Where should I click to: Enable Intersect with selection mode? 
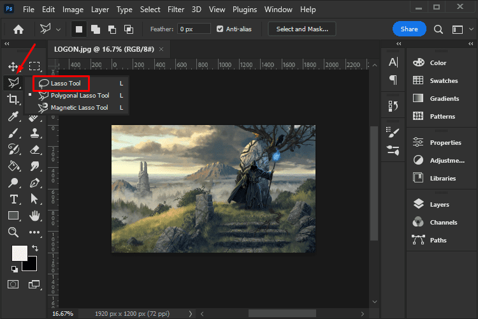coord(128,29)
